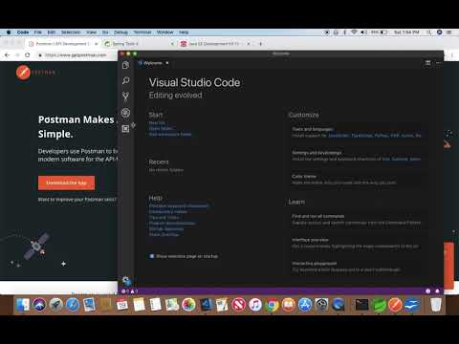The width and height of the screenshot is (459, 344).
Task: Select the Welcome tab in VS Code
Action: pyautogui.click(x=153, y=63)
